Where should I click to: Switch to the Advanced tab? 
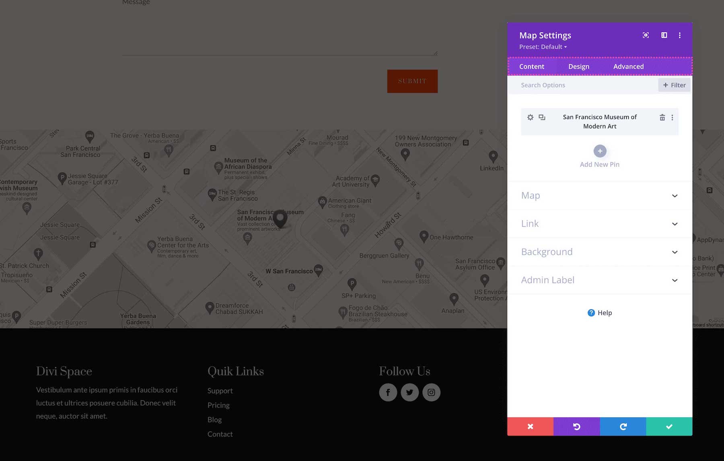(x=628, y=66)
